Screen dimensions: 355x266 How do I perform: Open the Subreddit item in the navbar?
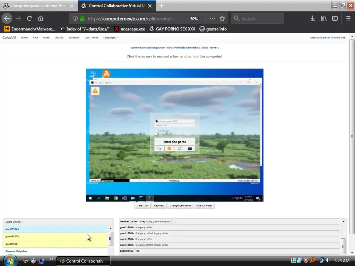(74, 37)
